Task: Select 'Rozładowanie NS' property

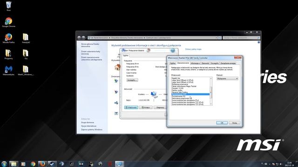Action: click(178, 96)
